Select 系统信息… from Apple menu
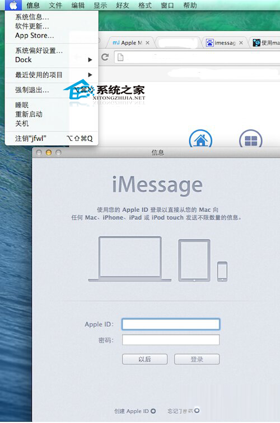 (52, 17)
